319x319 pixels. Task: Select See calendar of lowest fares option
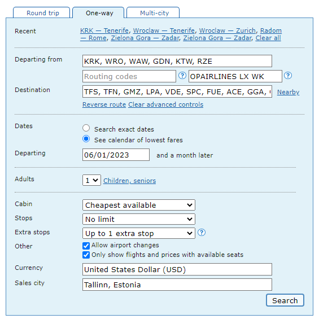tap(86, 139)
